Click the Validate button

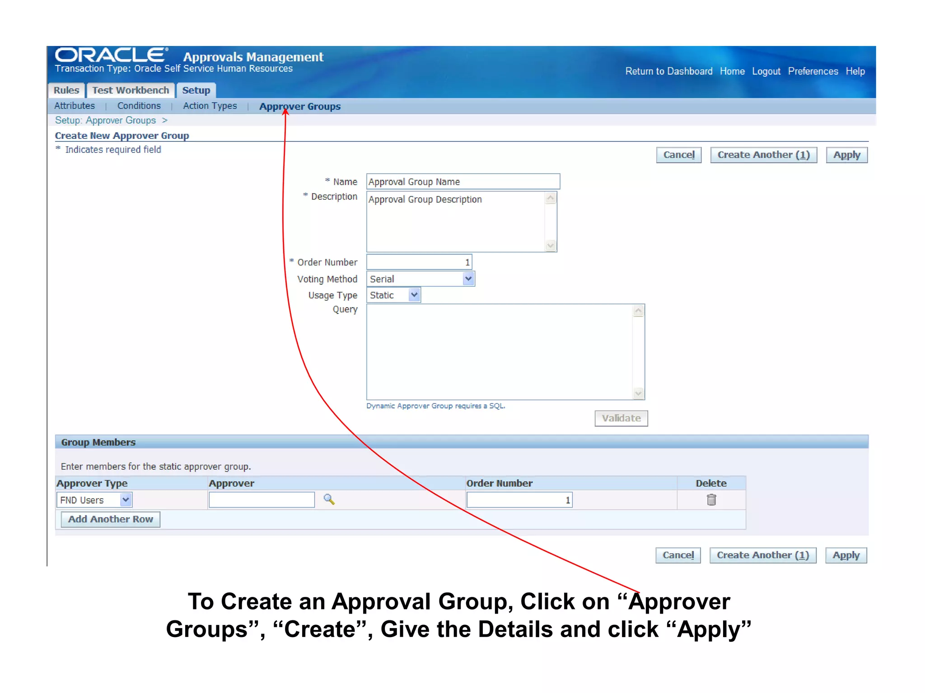621,418
